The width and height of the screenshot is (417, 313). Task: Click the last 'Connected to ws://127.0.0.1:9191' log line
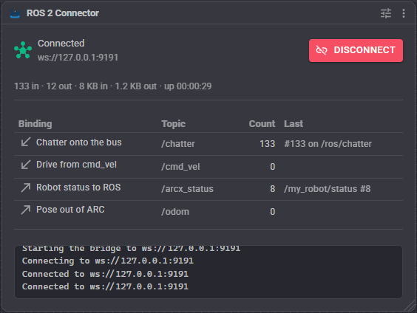pos(105,286)
